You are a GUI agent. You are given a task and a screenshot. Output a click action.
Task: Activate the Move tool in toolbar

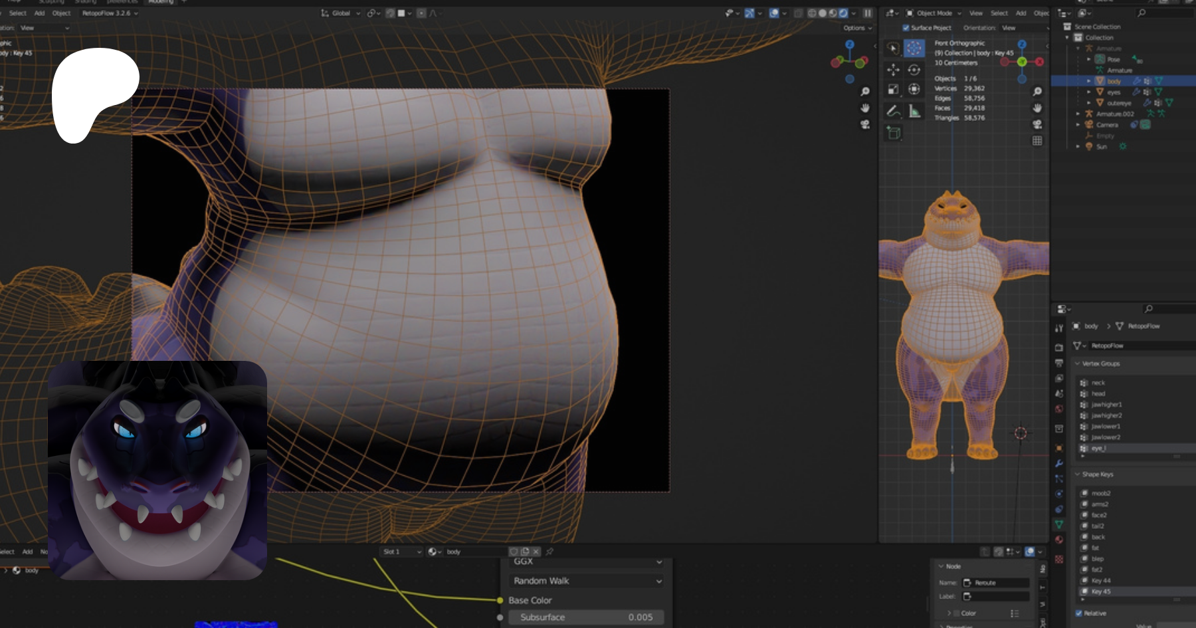pos(893,70)
